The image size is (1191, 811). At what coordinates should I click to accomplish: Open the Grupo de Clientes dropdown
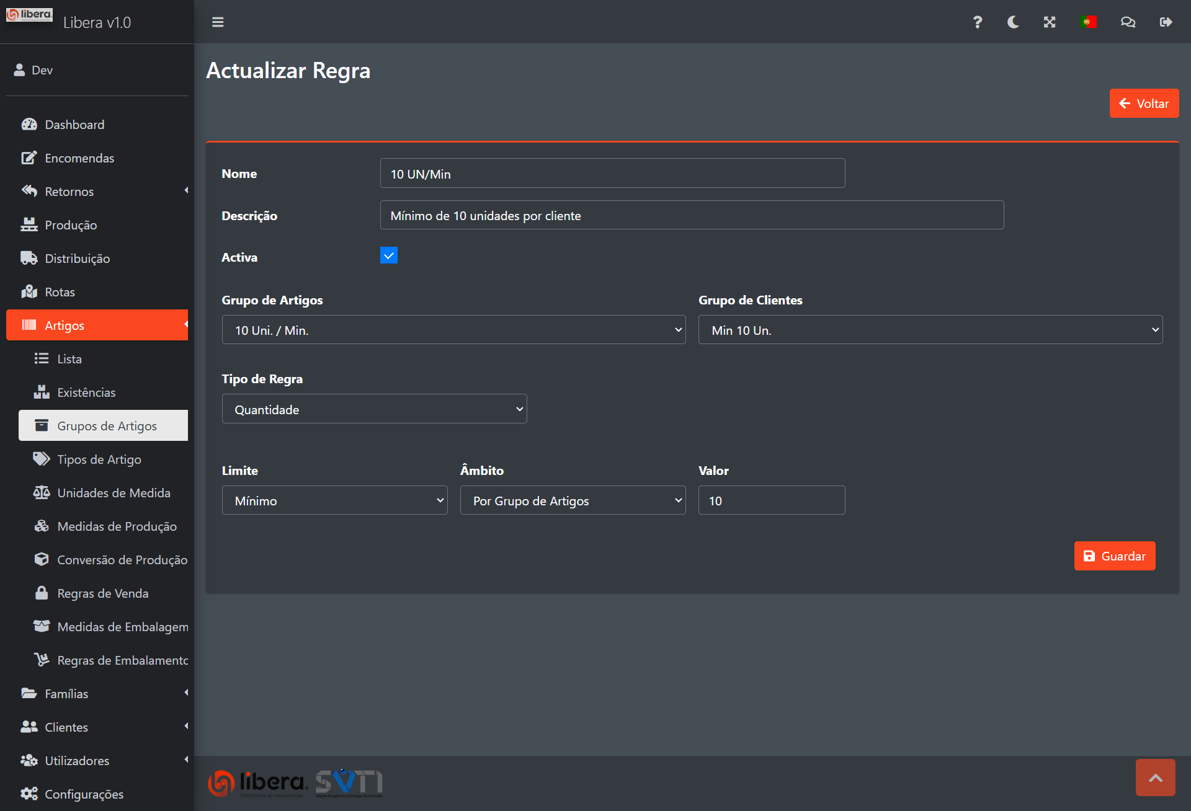click(x=930, y=330)
